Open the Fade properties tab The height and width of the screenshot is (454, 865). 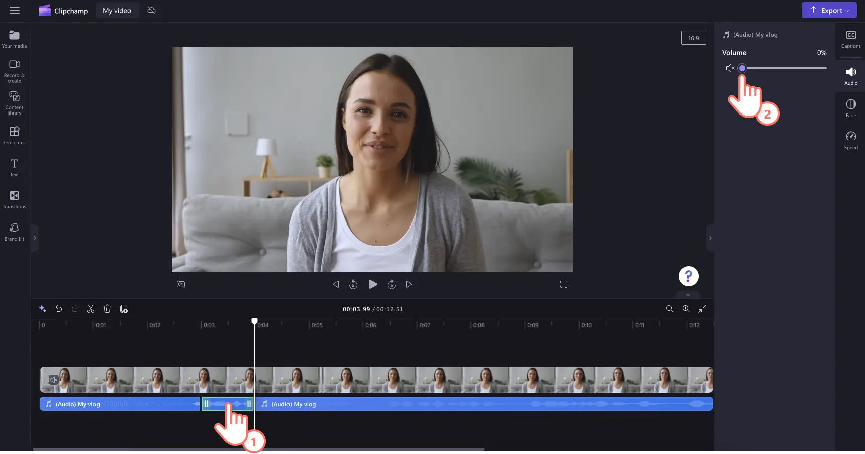850,108
